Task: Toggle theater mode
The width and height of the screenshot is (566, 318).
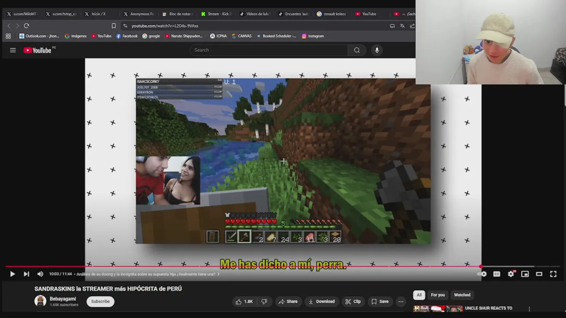Action: point(539,274)
